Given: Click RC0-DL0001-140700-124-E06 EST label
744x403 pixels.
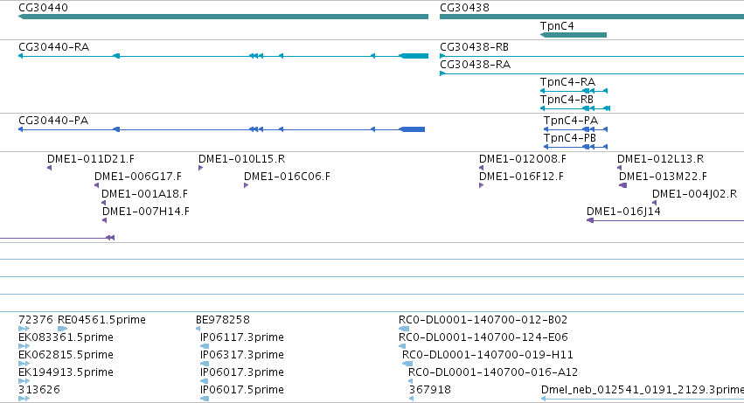Looking at the screenshot, I should point(483,337).
